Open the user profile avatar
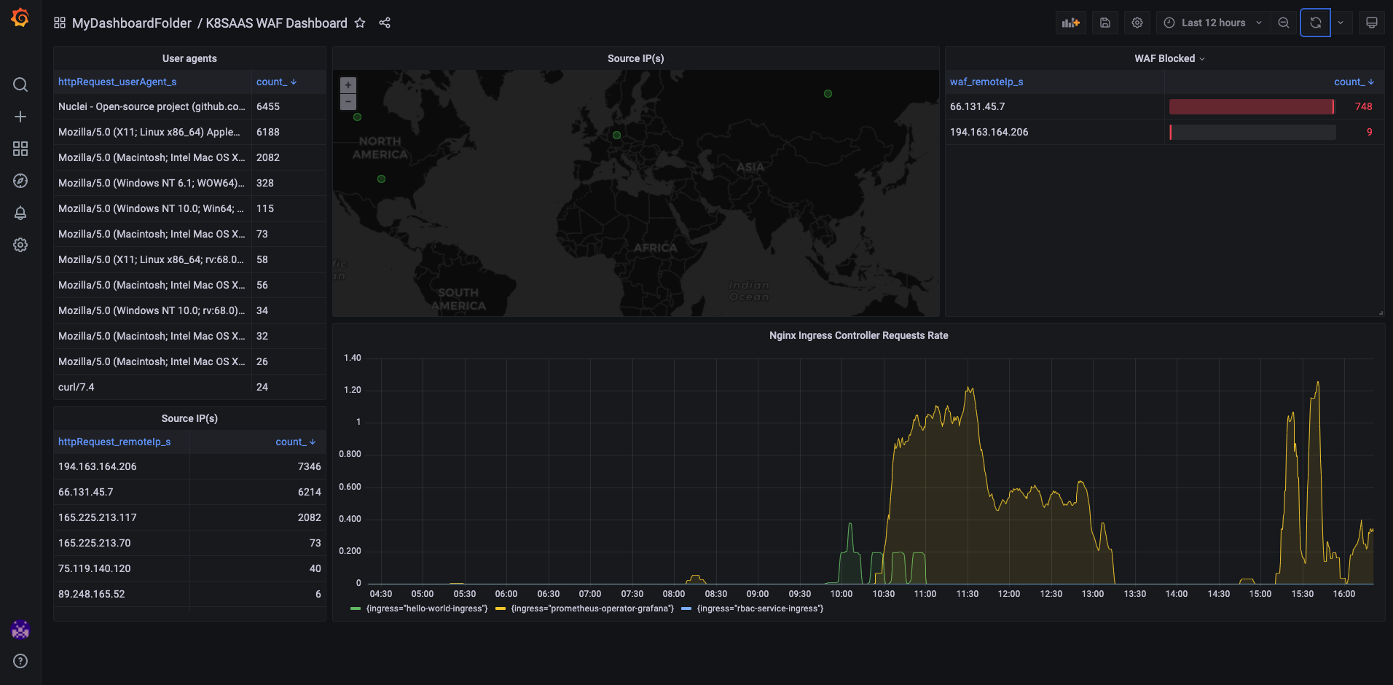The image size is (1393, 685). click(x=20, y=630)
